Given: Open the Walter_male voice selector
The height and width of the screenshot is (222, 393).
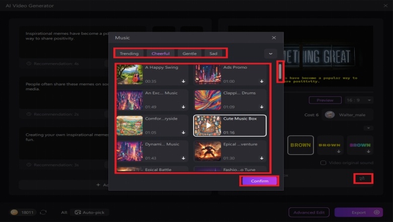Looking at the screenshot, I should click(348, 115).
